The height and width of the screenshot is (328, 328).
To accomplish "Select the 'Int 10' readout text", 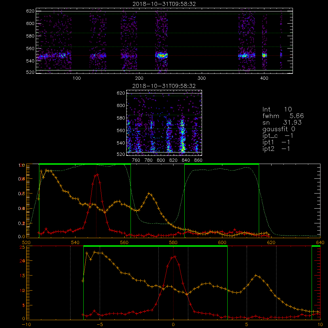I will [277, 109].
